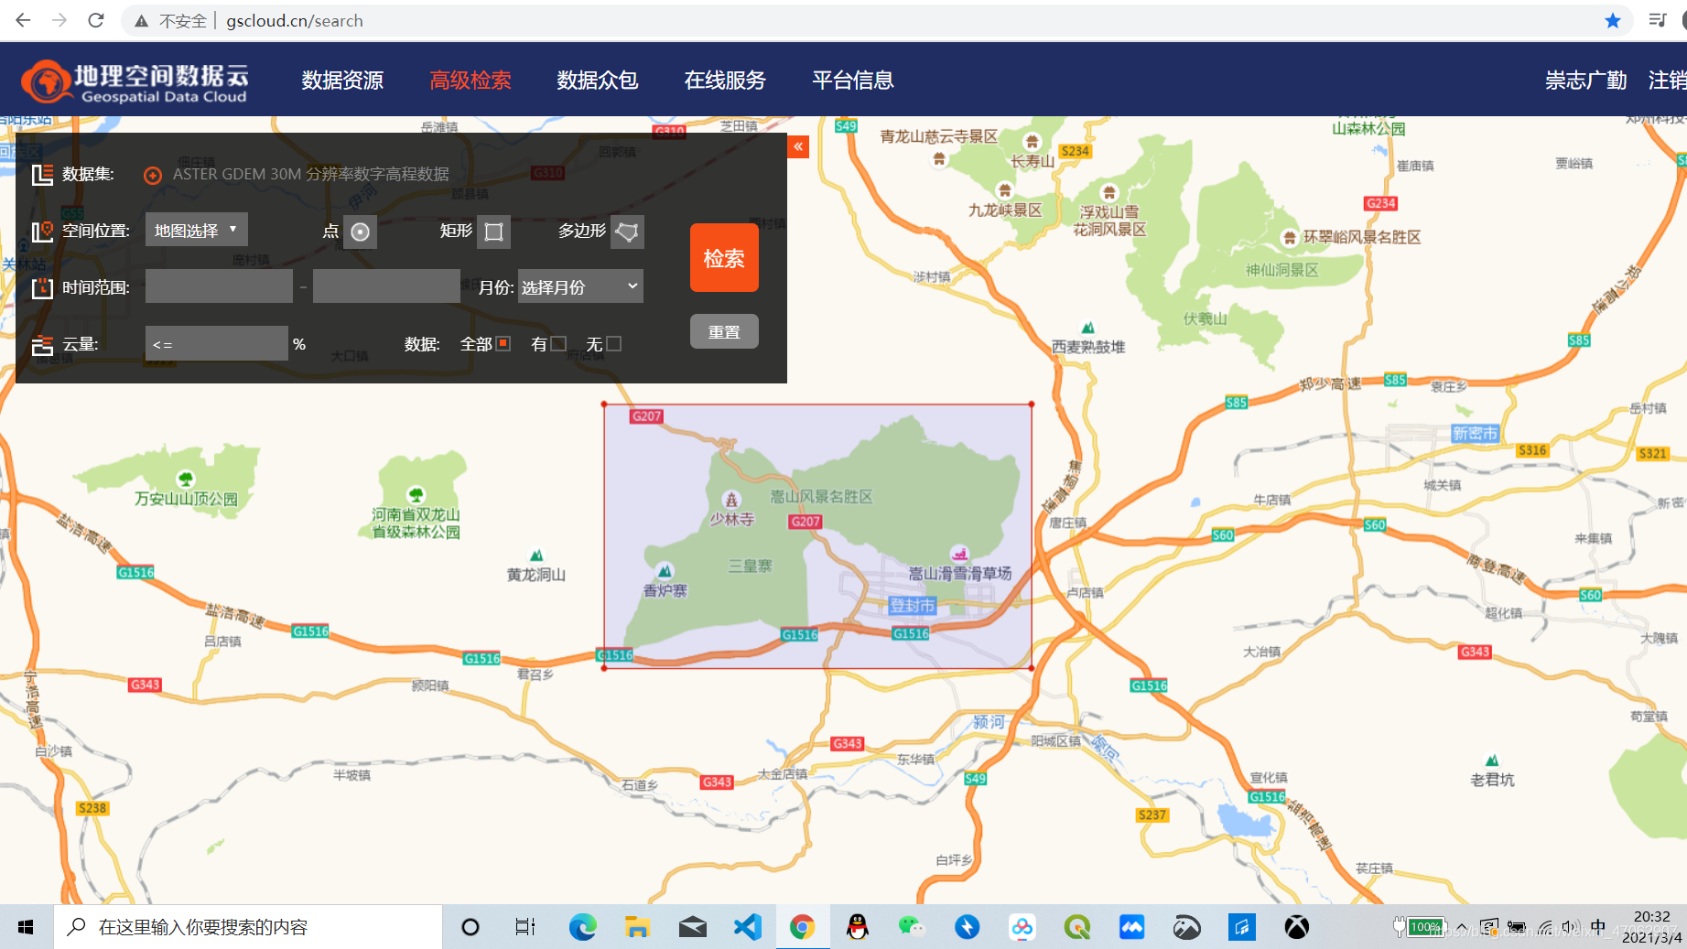Expand the hidden tray icons arrow

pos(1462,927)
